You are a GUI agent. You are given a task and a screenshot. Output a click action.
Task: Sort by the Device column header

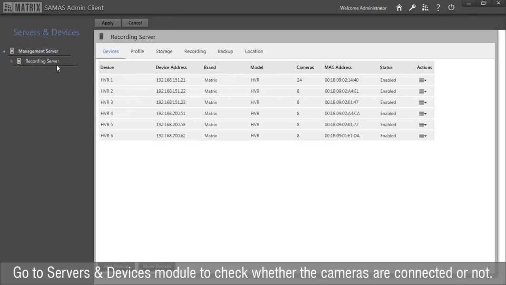pyautogui.click(x=107, y=67)
